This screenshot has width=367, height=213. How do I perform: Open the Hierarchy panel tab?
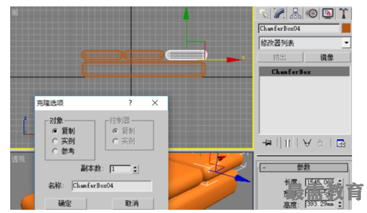295,13
